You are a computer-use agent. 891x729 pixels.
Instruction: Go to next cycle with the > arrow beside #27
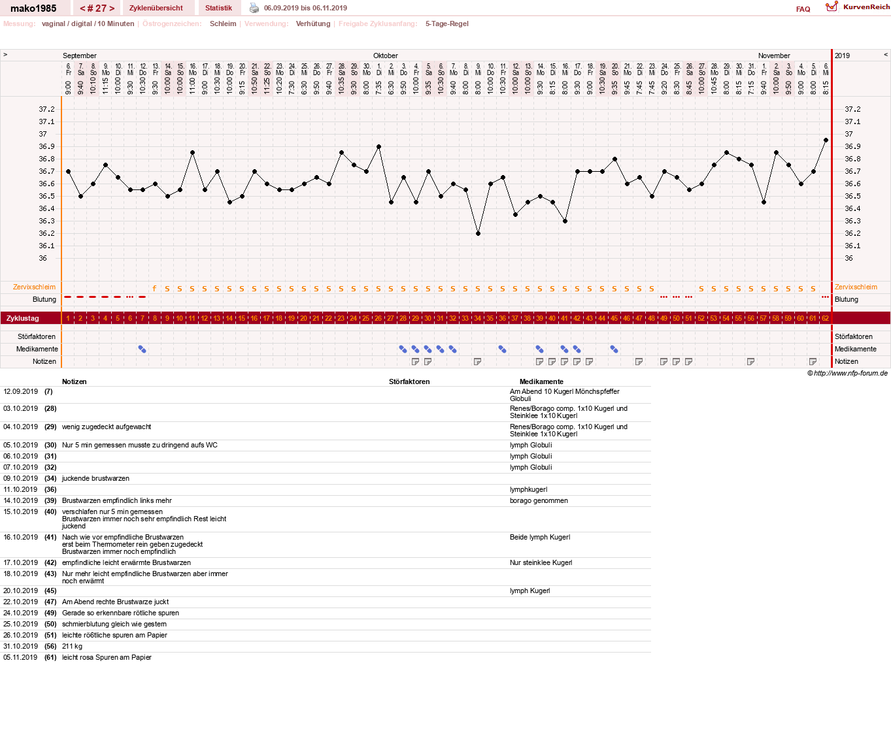pyautogui.click(x=112, y=8)
